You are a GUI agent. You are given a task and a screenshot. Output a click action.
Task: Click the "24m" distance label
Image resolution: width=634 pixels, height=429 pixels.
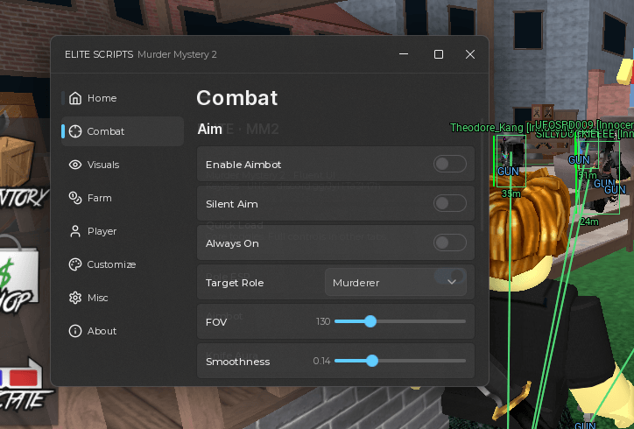589,222
